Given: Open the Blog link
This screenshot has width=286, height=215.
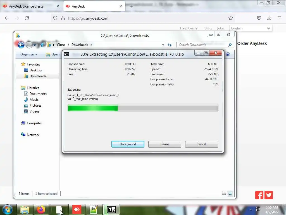Looking at the screenshot, I should pyautogui.click(x=208, y=28).
